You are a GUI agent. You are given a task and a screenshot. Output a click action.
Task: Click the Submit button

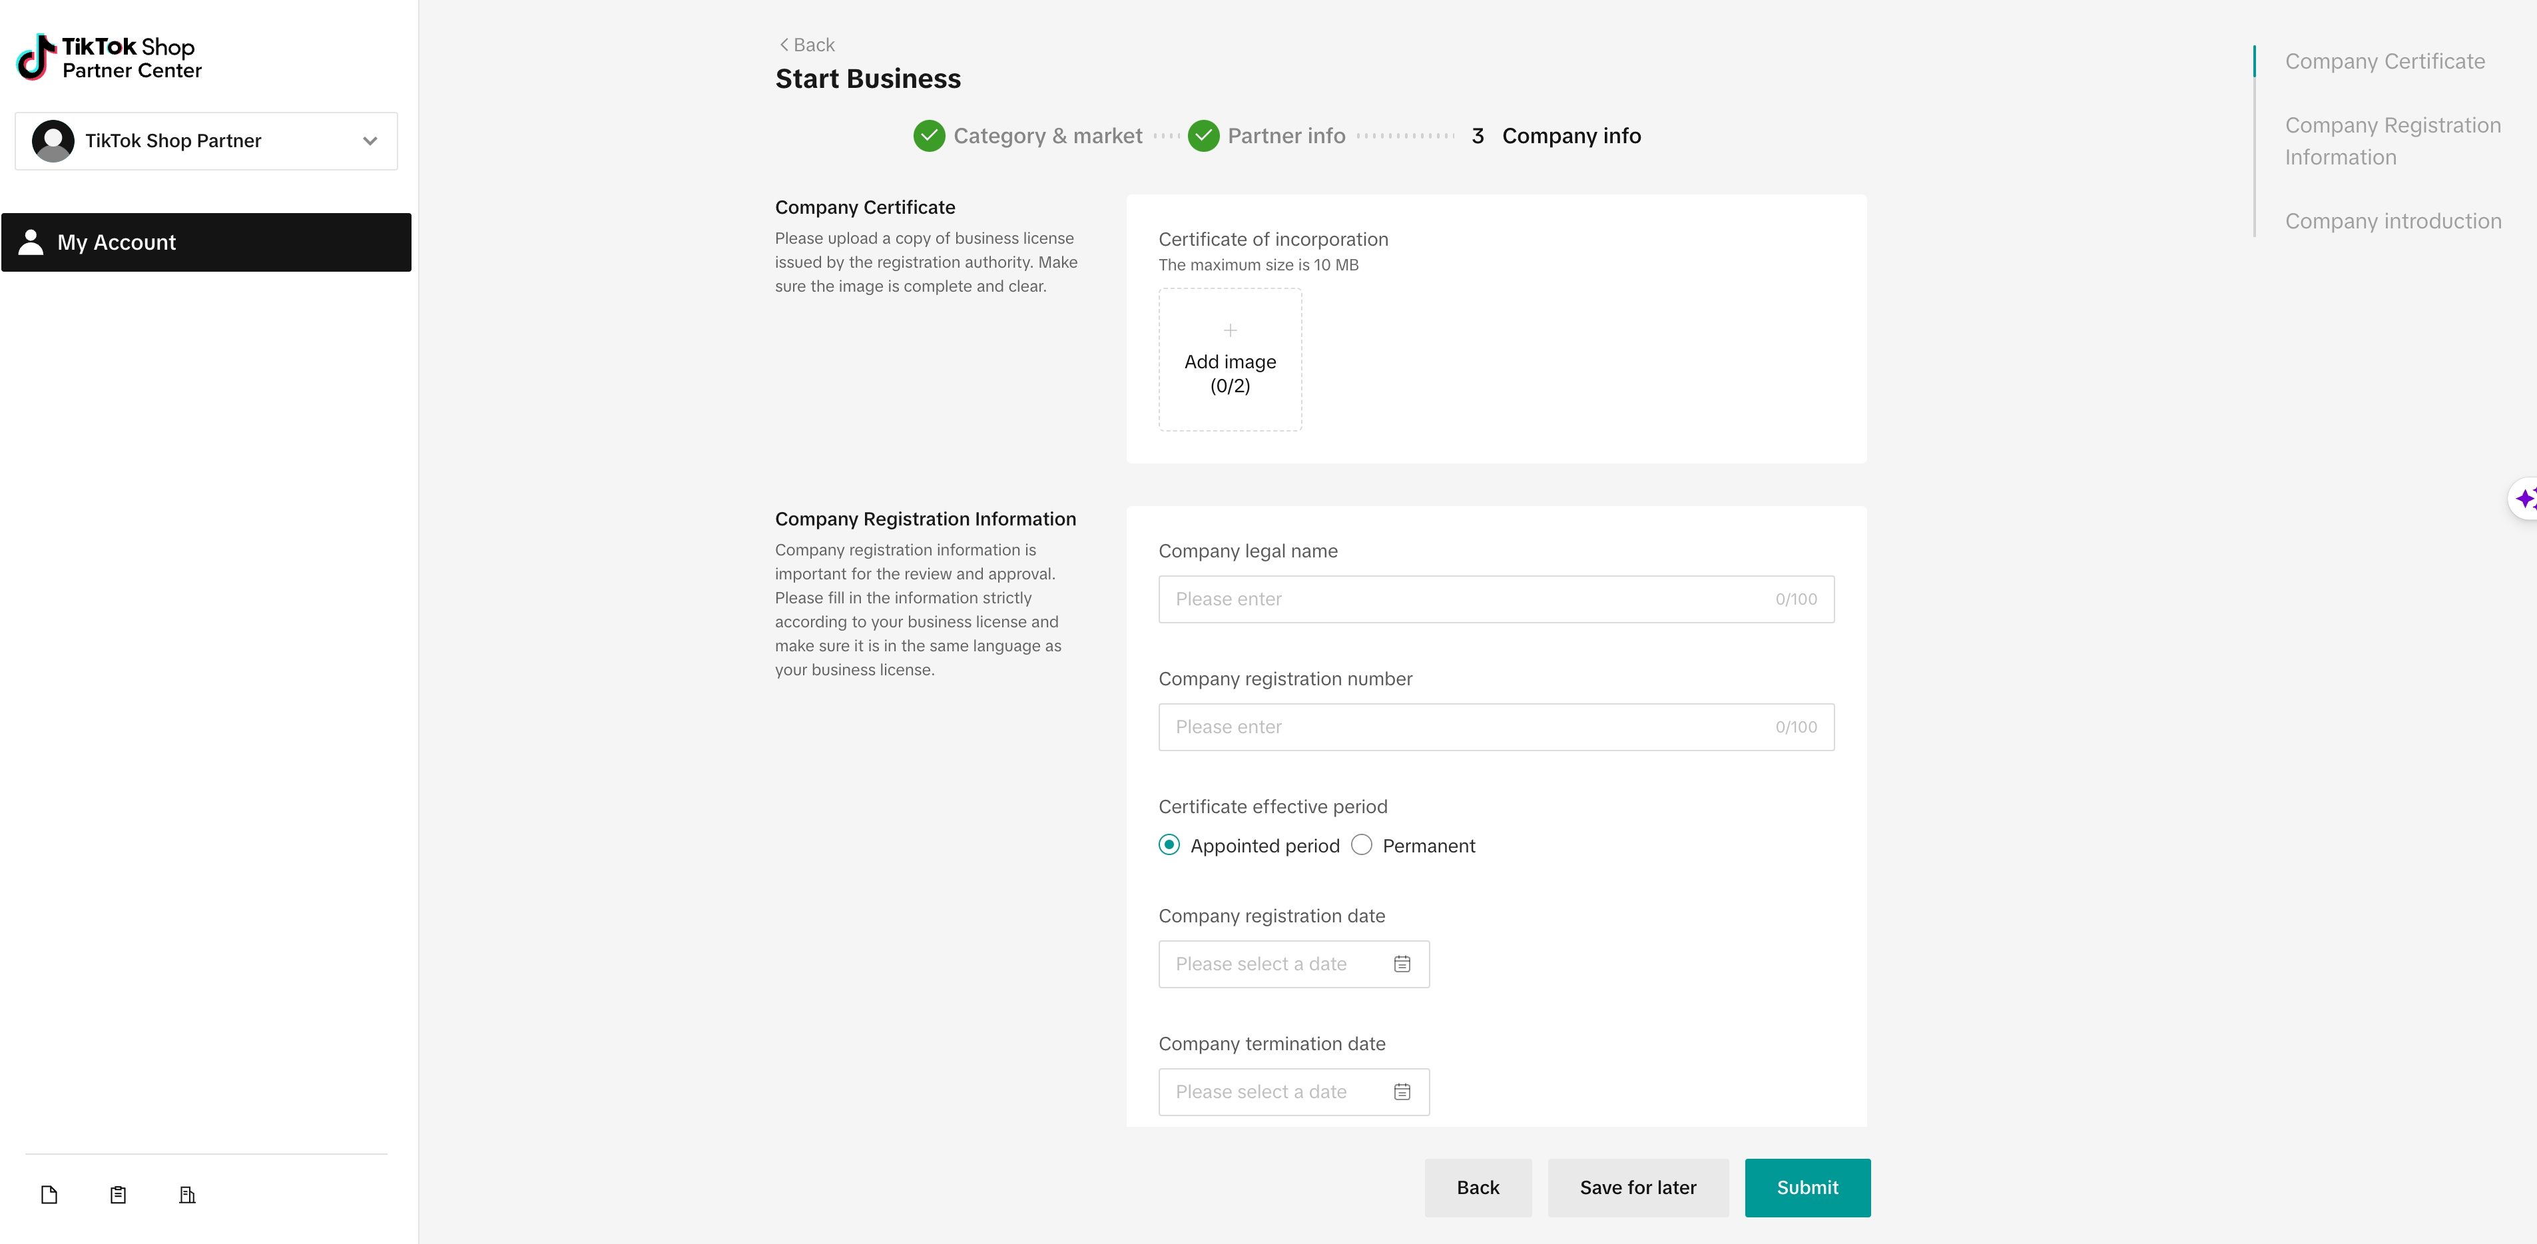coord(1807,1188)
